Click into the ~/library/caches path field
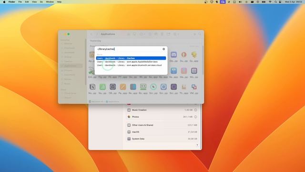Image resolution: width=305 pixels, height=172 pixels. (129, 49)
